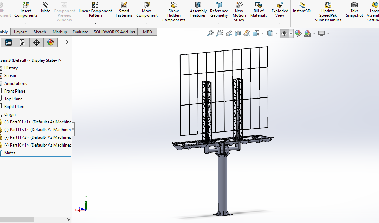Click the feature tree filter field

35,52
